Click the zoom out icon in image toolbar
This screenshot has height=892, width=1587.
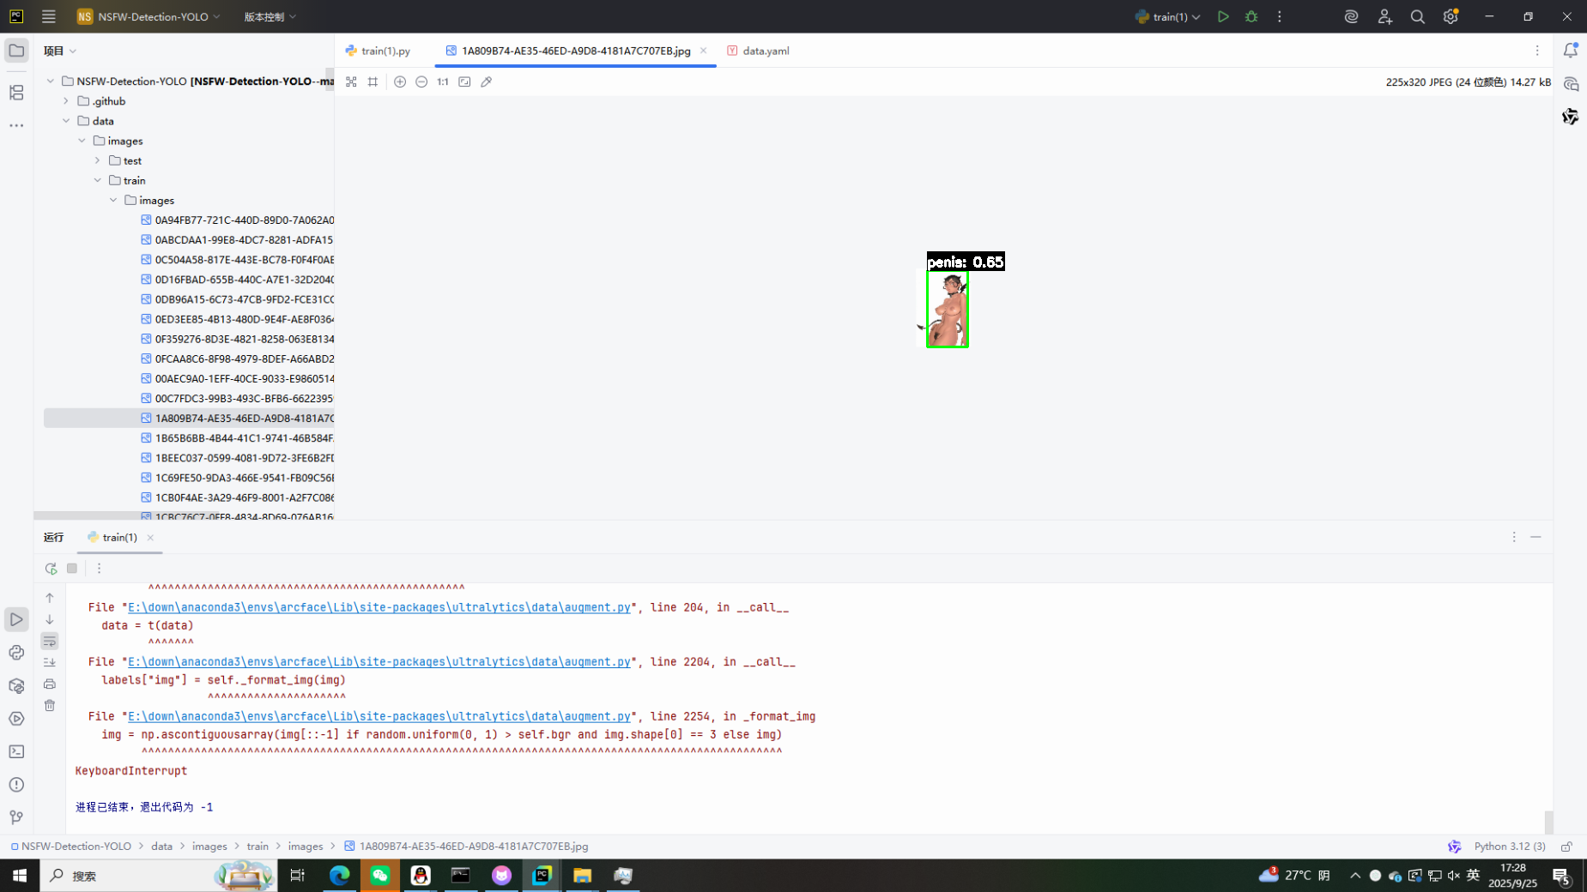pyautogui.click(x=421, y=81)
